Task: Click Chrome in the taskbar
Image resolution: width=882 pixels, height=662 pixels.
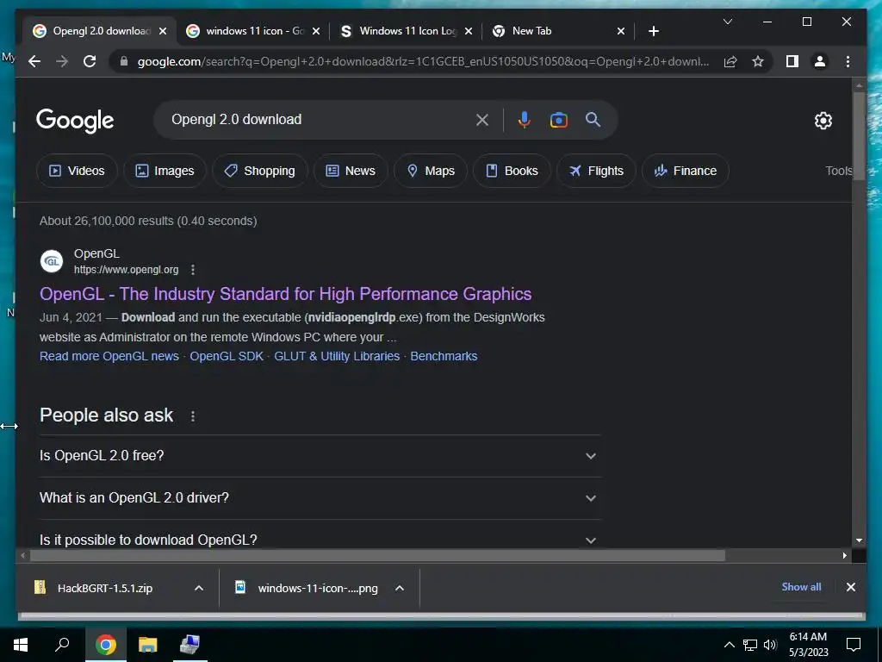Action: (x=105, y=645)
